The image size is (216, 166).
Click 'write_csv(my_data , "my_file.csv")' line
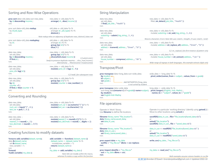pos(165,141)
